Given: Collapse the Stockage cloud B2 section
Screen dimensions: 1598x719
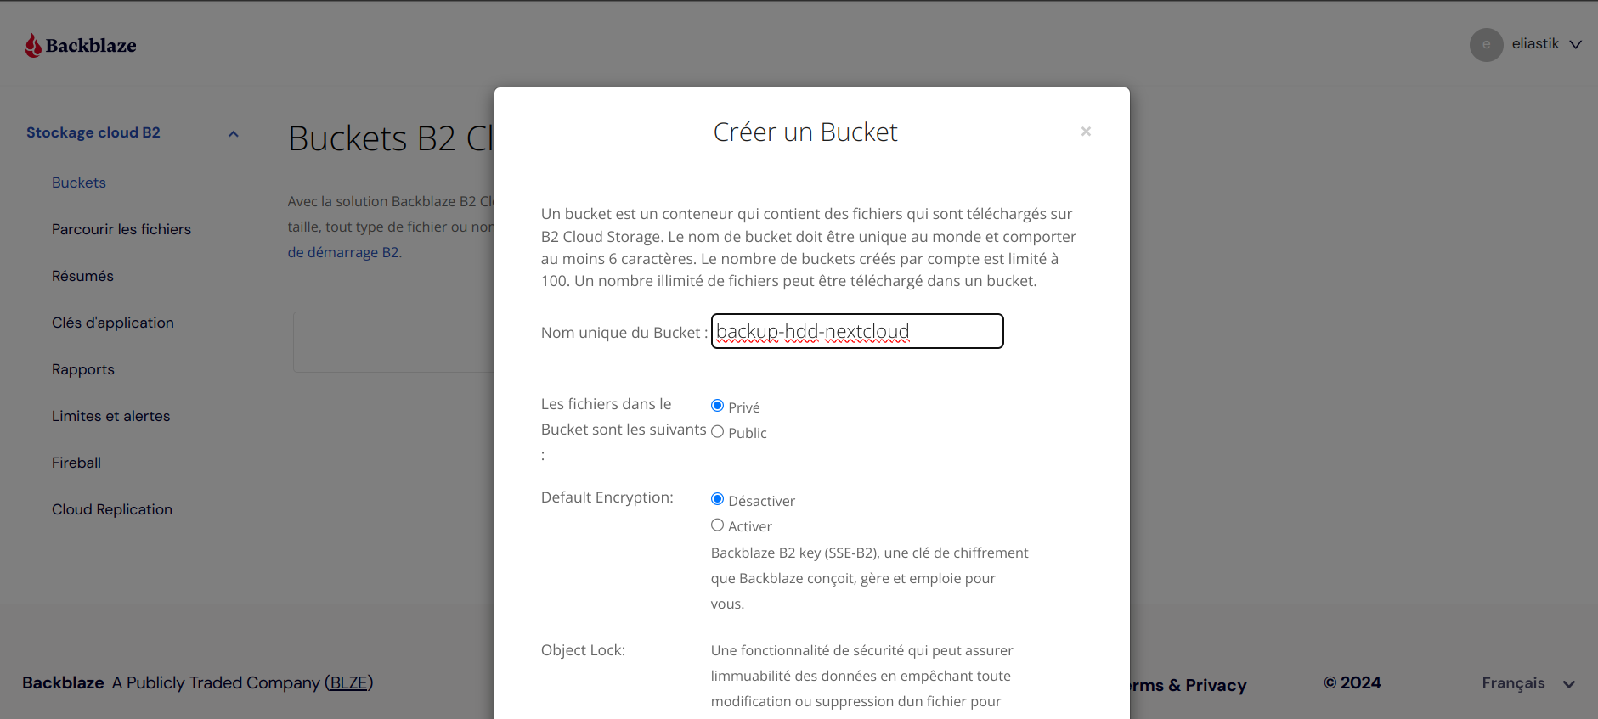Looking at the screenshot, I should coord(234,133).
